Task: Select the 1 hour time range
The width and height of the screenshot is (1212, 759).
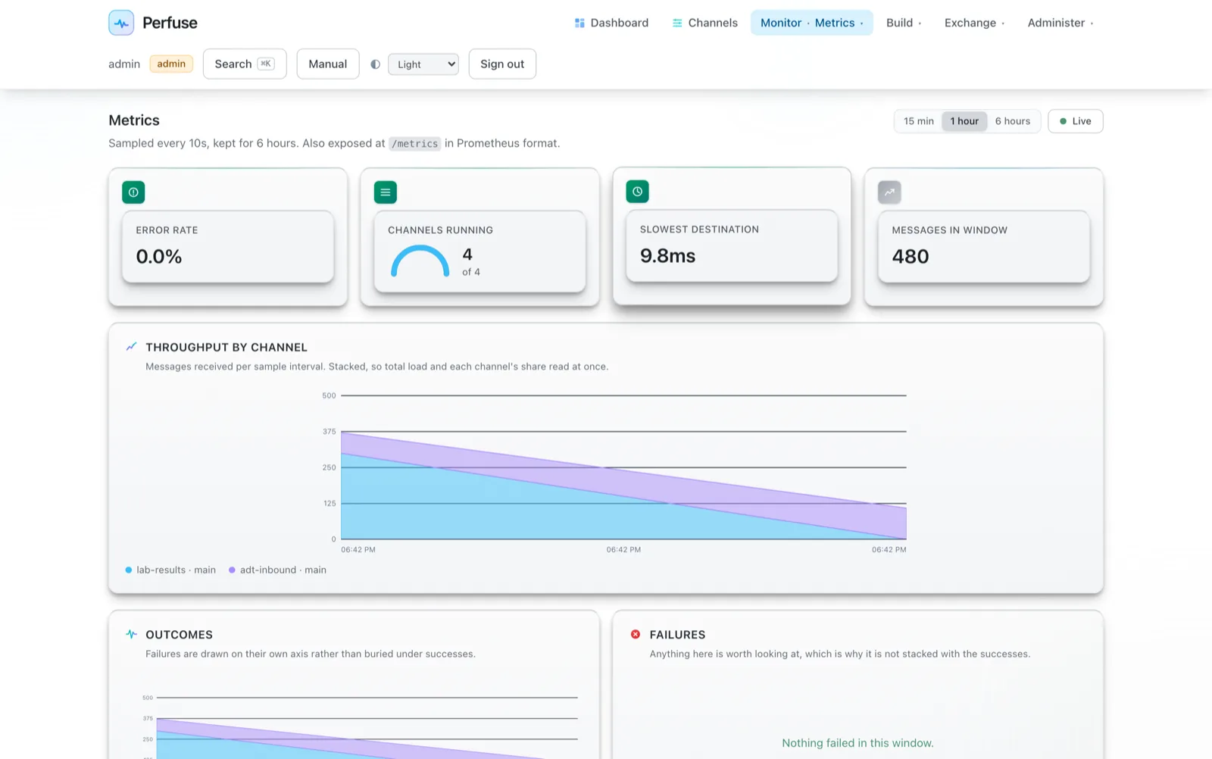Action: [x=964, y=121]
